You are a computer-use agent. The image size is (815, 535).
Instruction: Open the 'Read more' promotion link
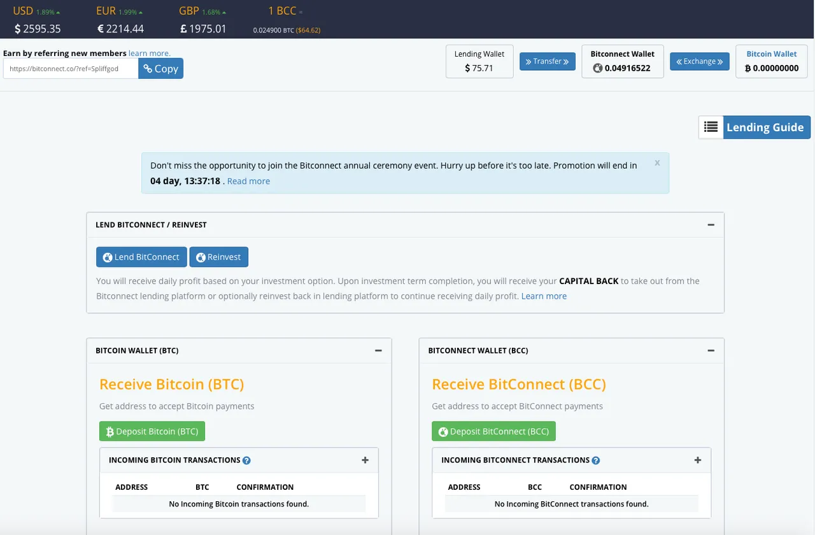point(248,181)
